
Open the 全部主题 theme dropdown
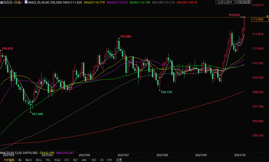pyautogui.click(x=225, y=2)
